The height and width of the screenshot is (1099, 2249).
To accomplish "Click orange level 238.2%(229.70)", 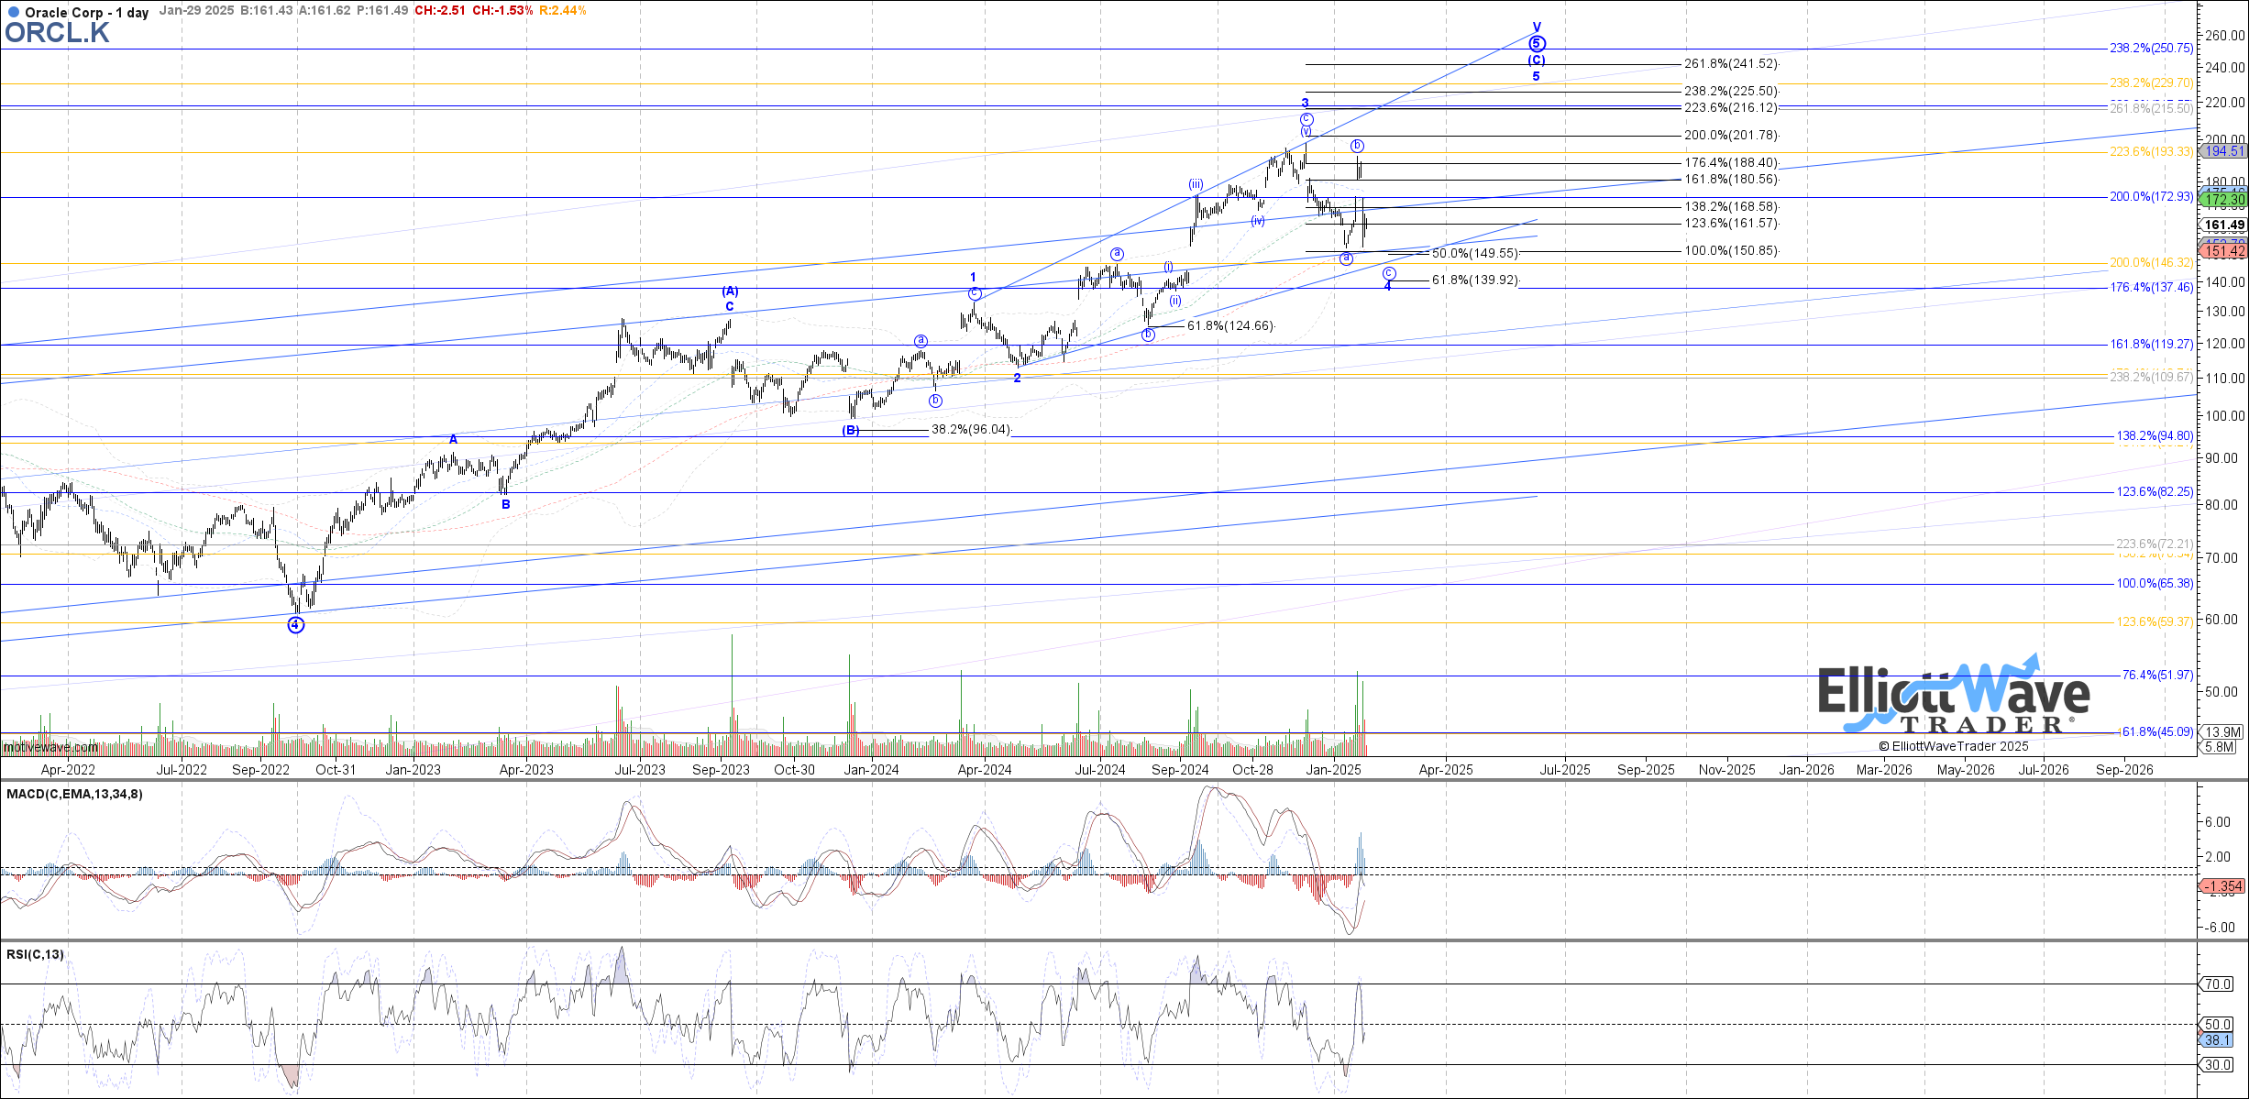I will (x=2152, y=83).
